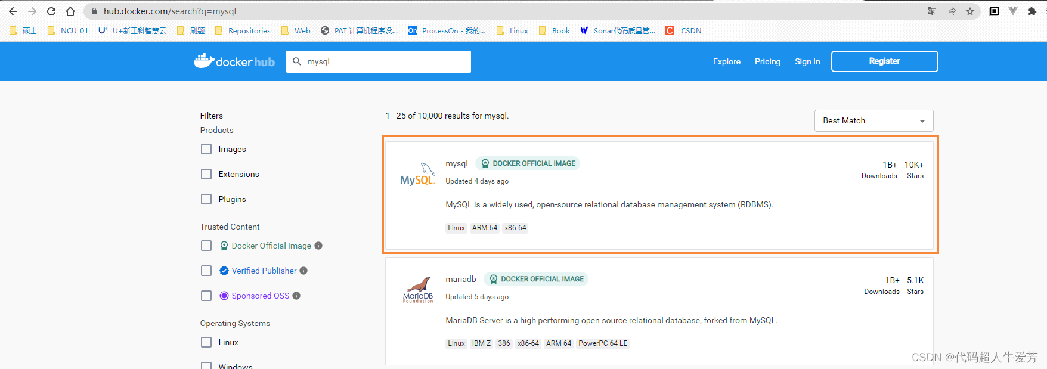Image resolution: width=1047 pixels, height=369 pixels.
Task: Open the 刷题 bookmark folder
Action: (x=191, y=30)
